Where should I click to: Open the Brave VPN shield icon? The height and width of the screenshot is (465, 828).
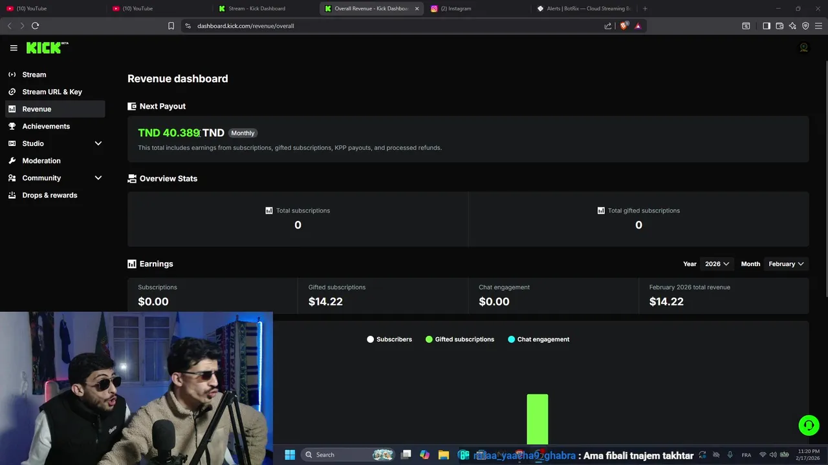coord(805,26)
